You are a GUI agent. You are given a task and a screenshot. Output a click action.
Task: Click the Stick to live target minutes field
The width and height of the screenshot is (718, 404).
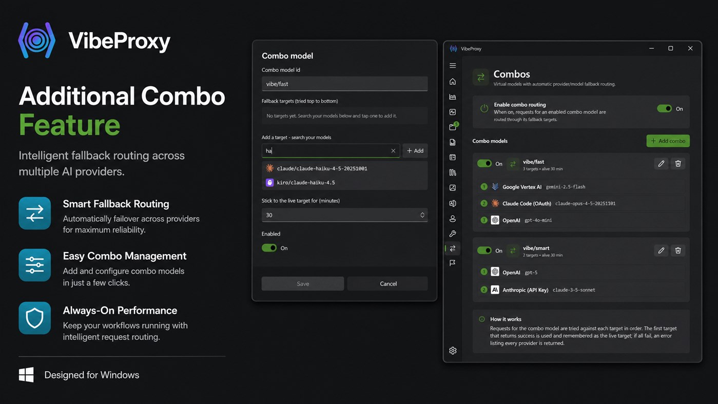(x=344, y=215)
